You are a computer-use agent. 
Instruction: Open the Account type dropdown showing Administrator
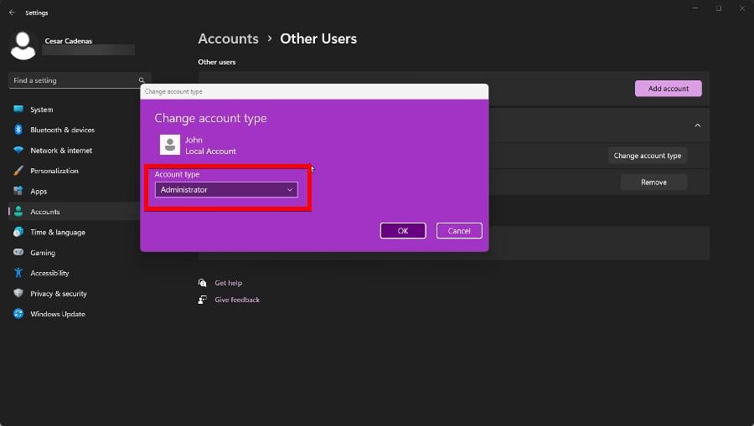click(x=226, y=190)
